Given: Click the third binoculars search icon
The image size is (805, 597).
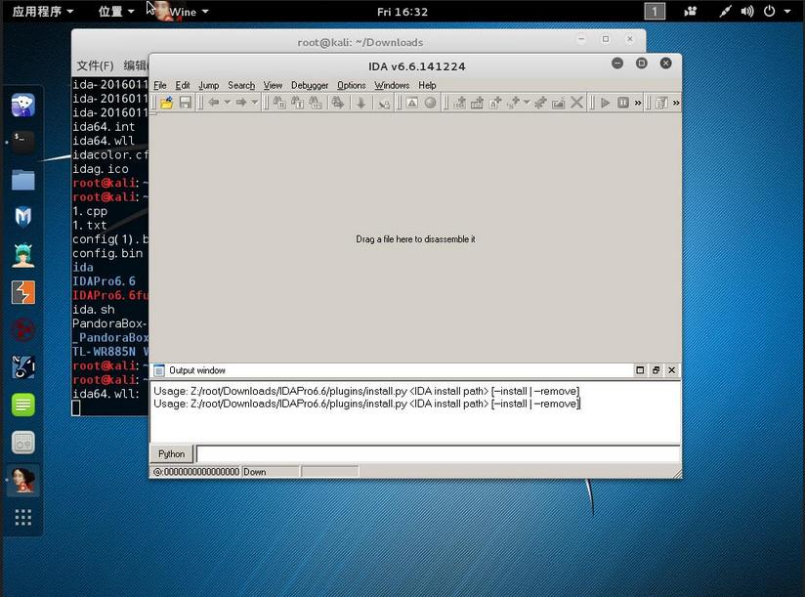Looking at the screenshot, I should (x=316, y=103).
